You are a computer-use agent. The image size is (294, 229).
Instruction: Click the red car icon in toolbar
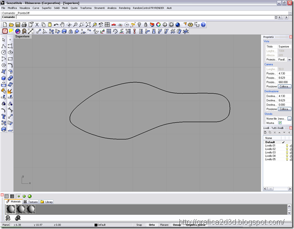pos(114,25)
